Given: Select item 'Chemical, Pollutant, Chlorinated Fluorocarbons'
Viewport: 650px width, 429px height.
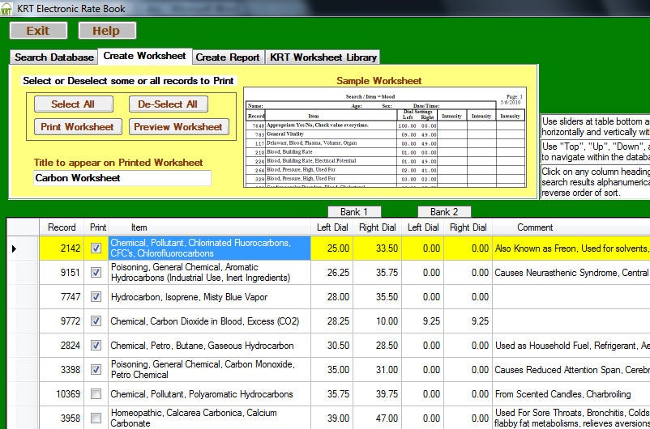Looking at the screenshot, I should [x=209, y=248].
